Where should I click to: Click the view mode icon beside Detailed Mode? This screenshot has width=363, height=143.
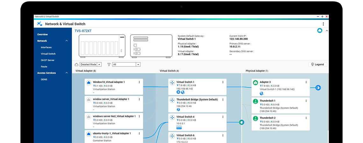pos(76,65)
